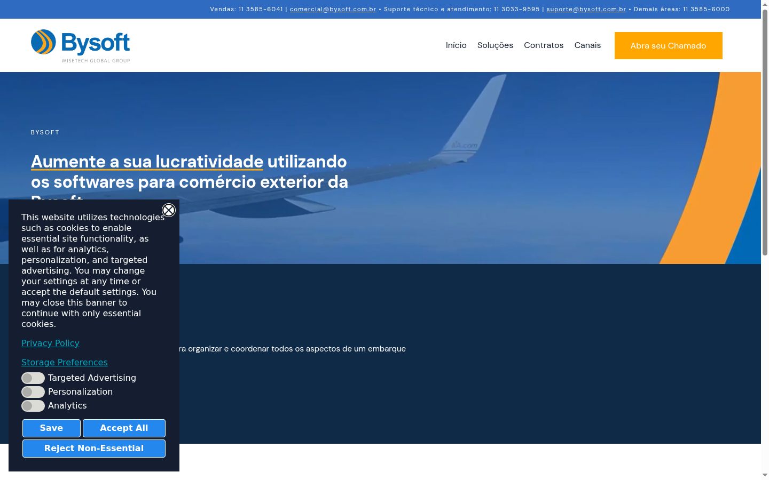The width and height of the screenshot is (769, 480).
Task: Click the 'Vendas: 11 3585-6041' text
Action: [x=247, y=9]
